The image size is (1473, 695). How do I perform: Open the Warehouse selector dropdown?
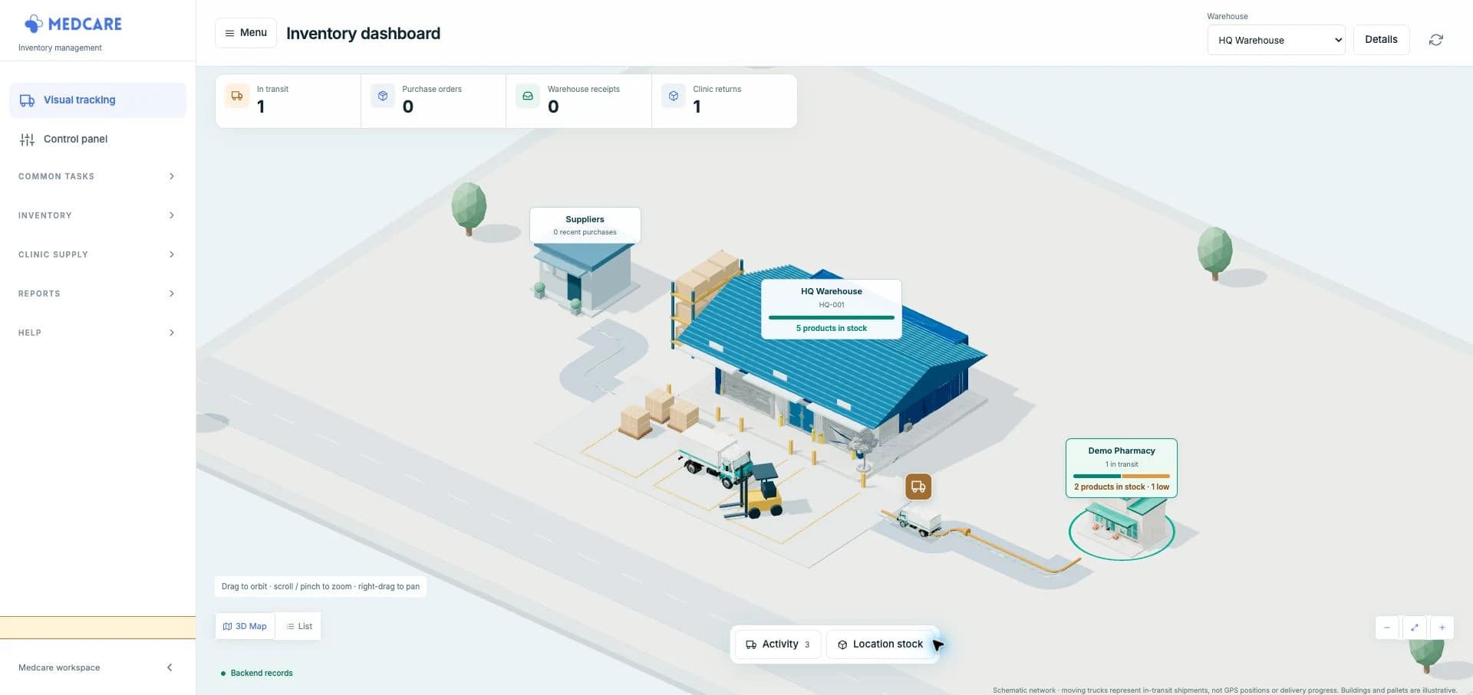[x=1277, y=40]
